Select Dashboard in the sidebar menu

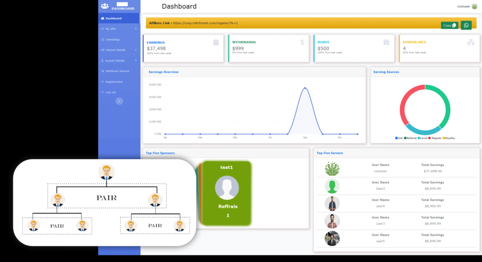click(x=113, y=18)
